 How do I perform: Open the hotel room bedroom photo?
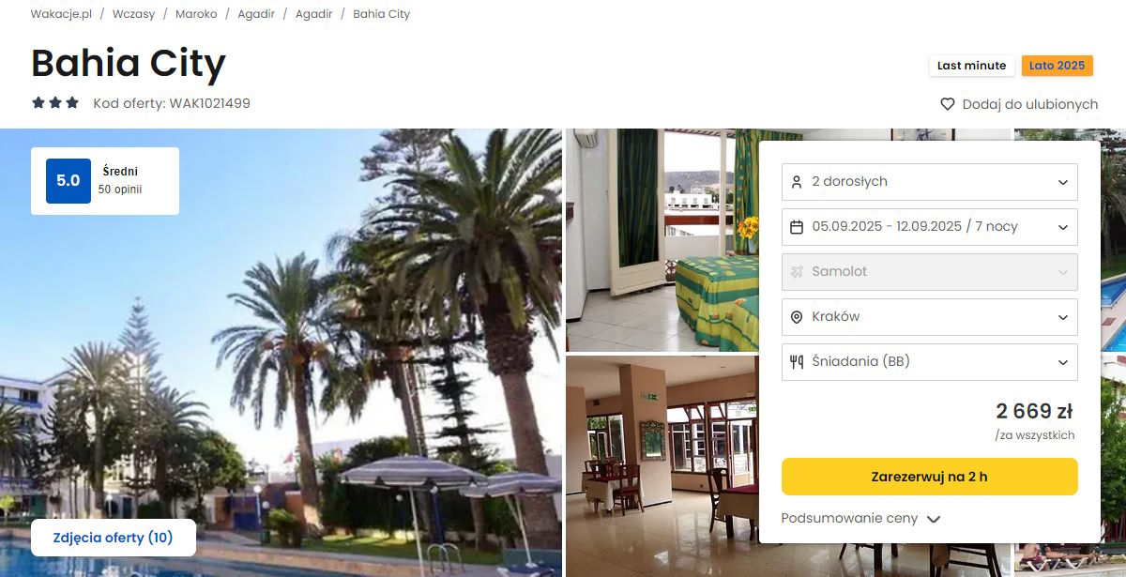662,239
